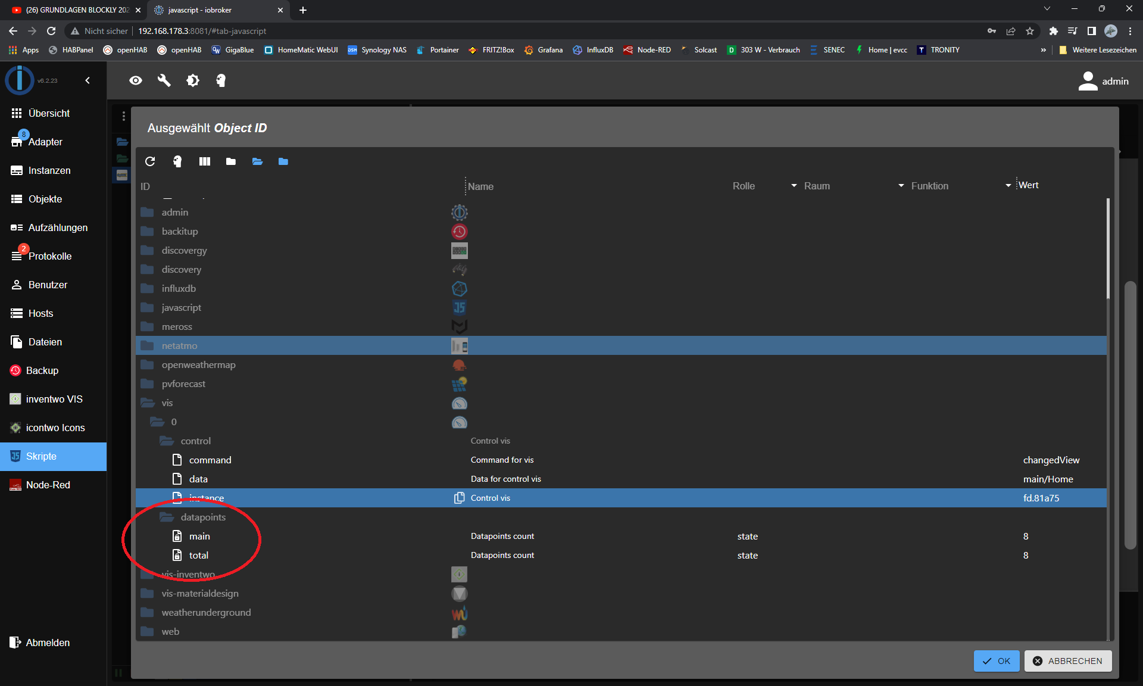Click the open-folder expand icon in toolbar

257,161
